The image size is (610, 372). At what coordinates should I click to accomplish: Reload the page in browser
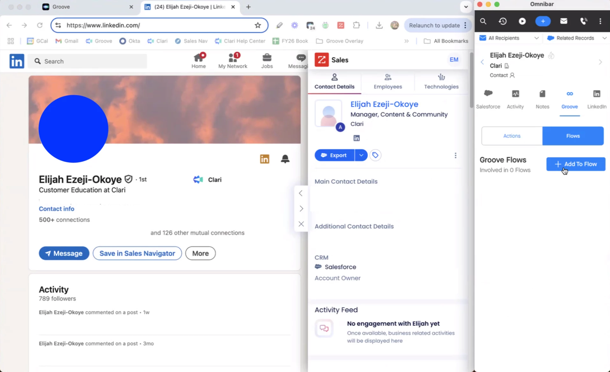point(40,25)
